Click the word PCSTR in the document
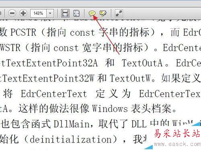Viewport: 201px width, 150px height. [x=23, y=32]
